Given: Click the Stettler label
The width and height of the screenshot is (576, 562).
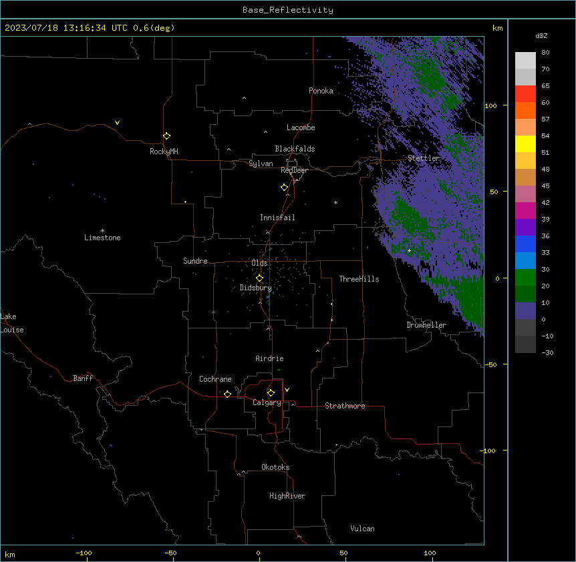Looking at the screenshot, I should pos(424,158).
